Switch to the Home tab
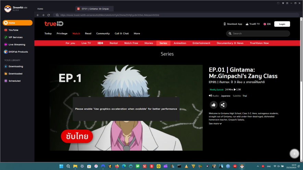The width and height of the screenshot is (303, 170). (40, 9)
